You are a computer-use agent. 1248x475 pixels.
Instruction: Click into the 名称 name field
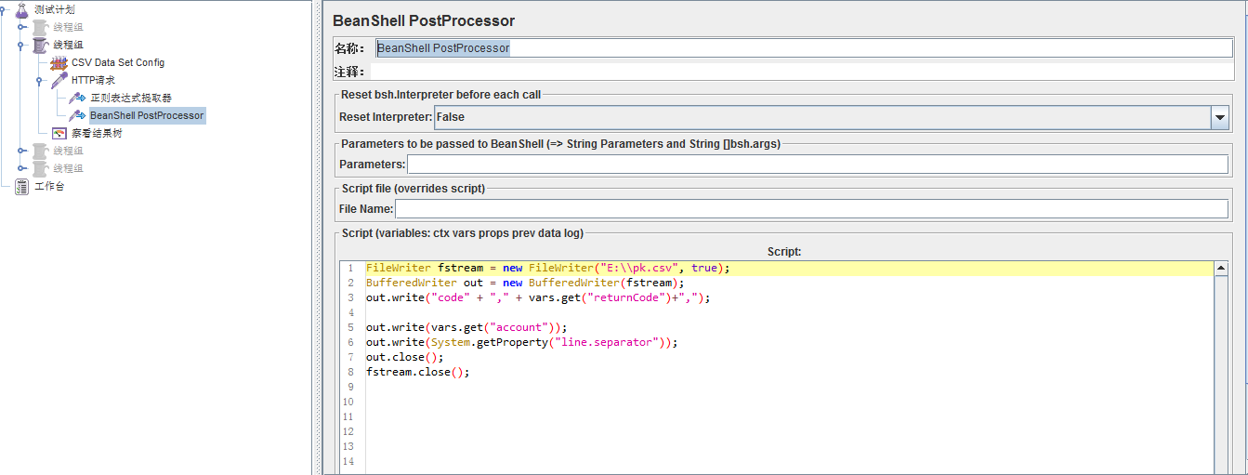(804, 47)
